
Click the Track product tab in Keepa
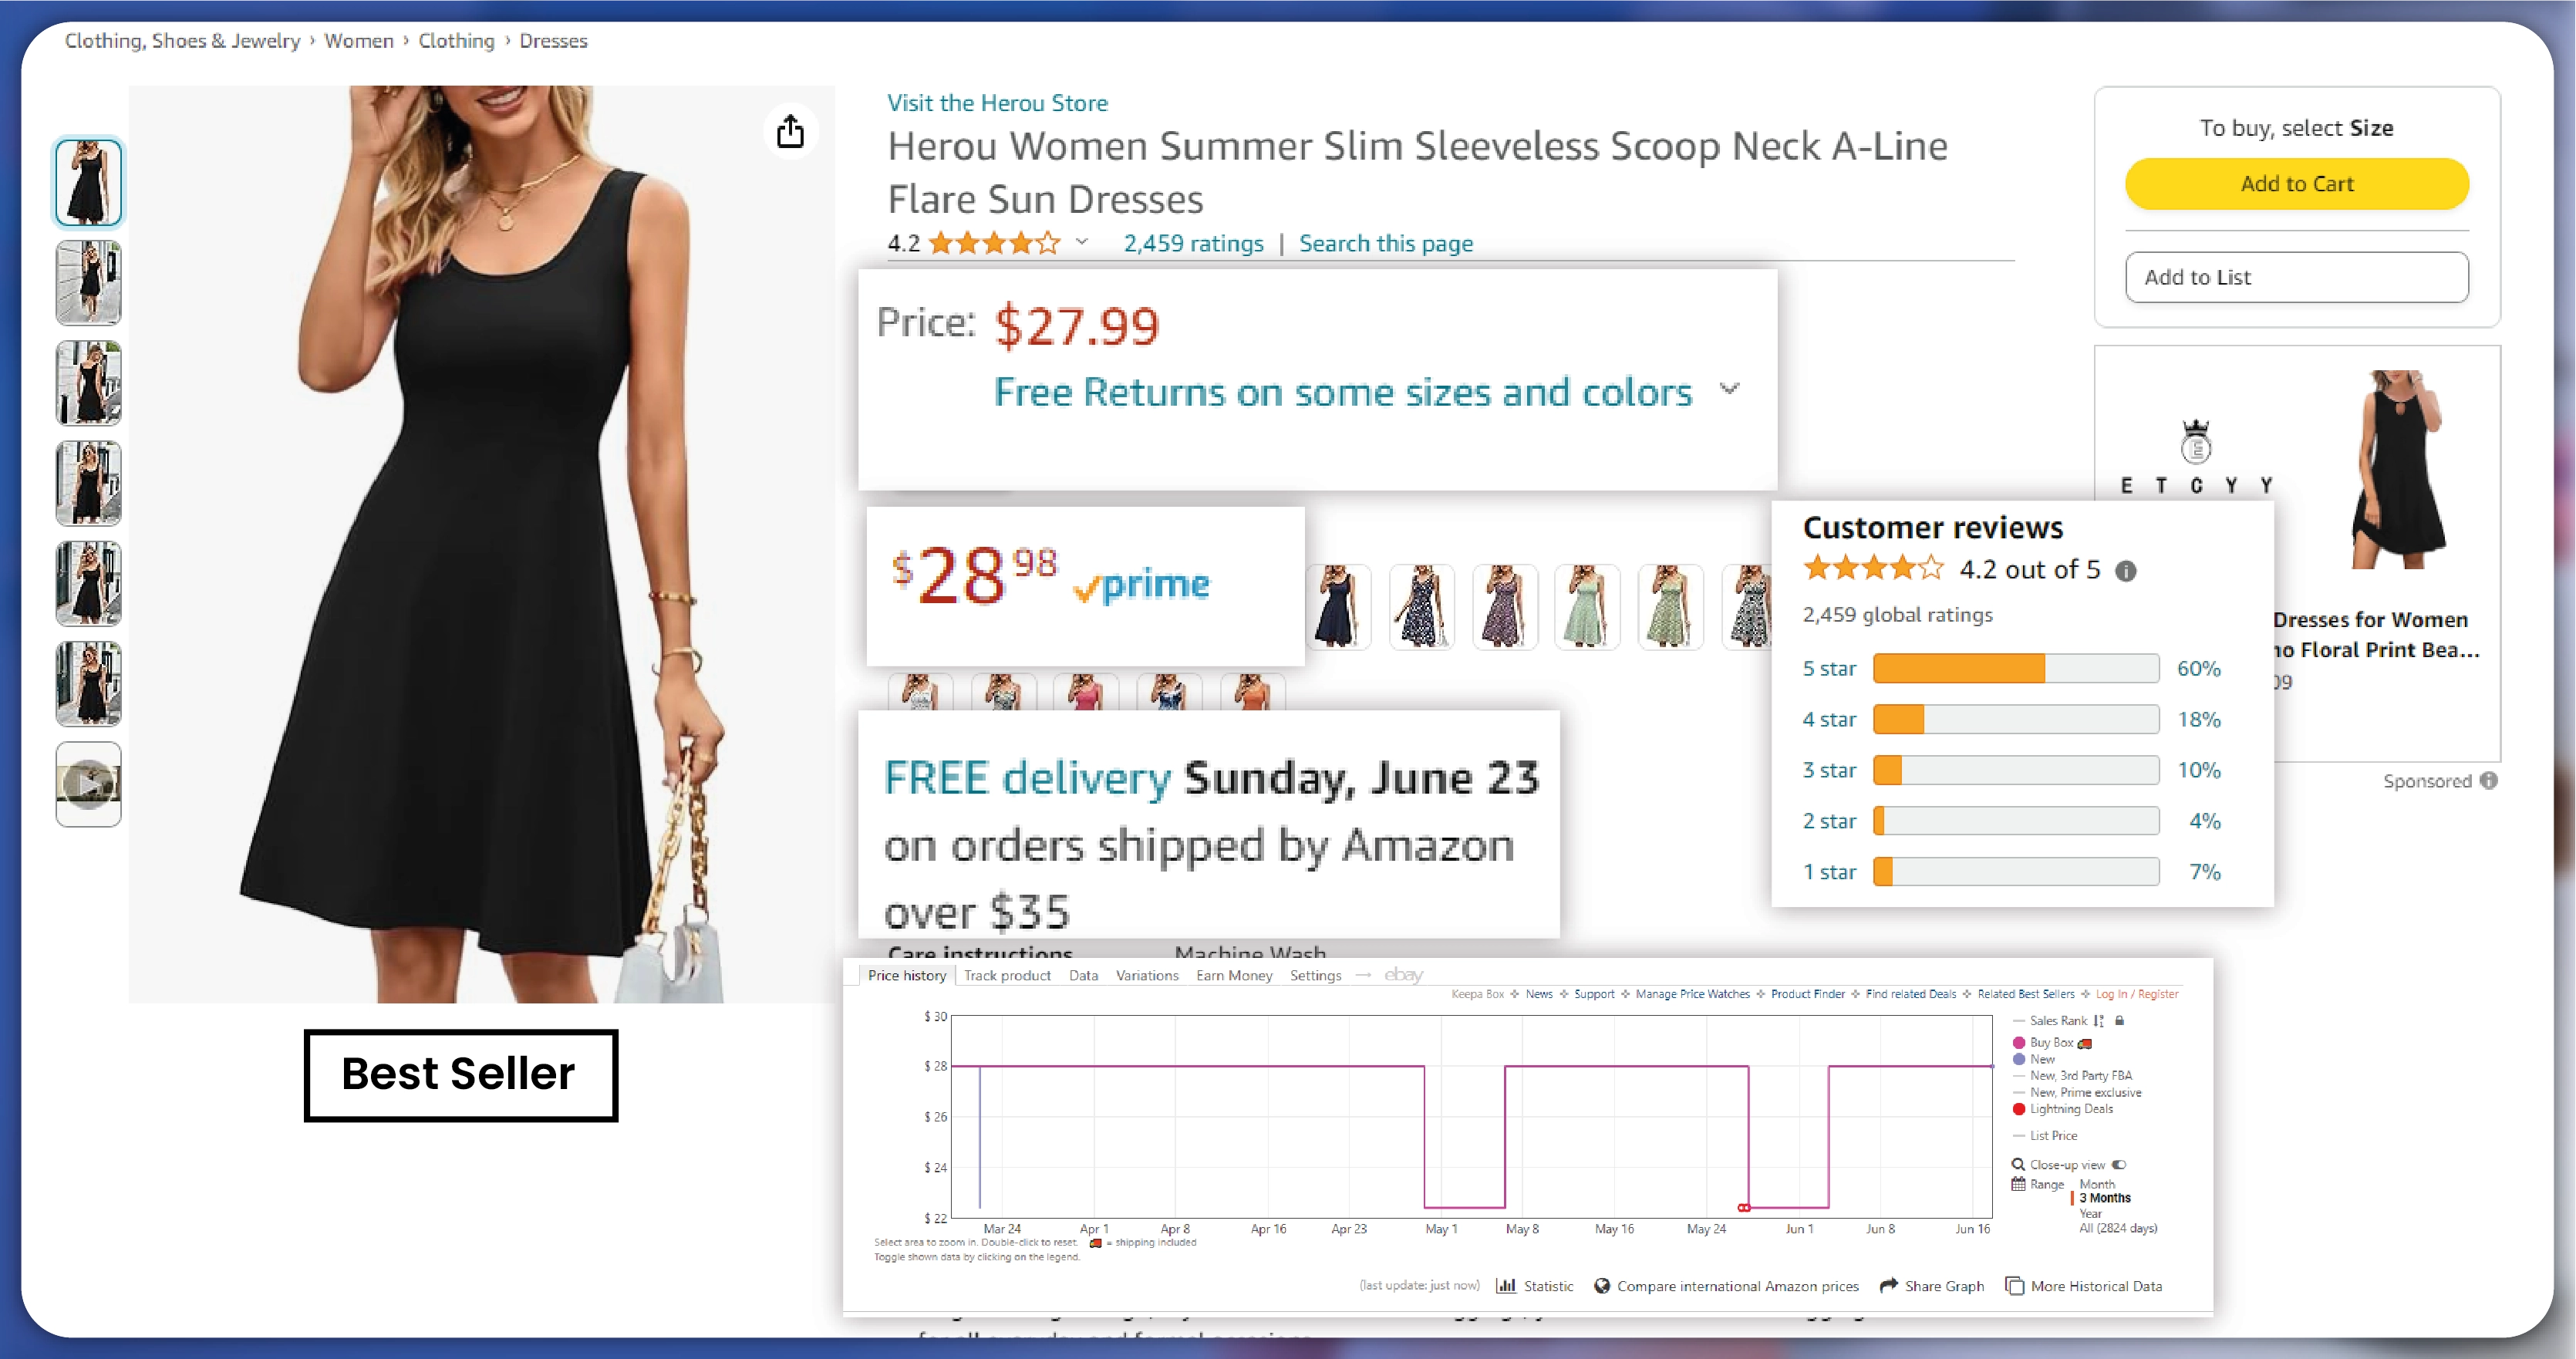[1007, 974]
